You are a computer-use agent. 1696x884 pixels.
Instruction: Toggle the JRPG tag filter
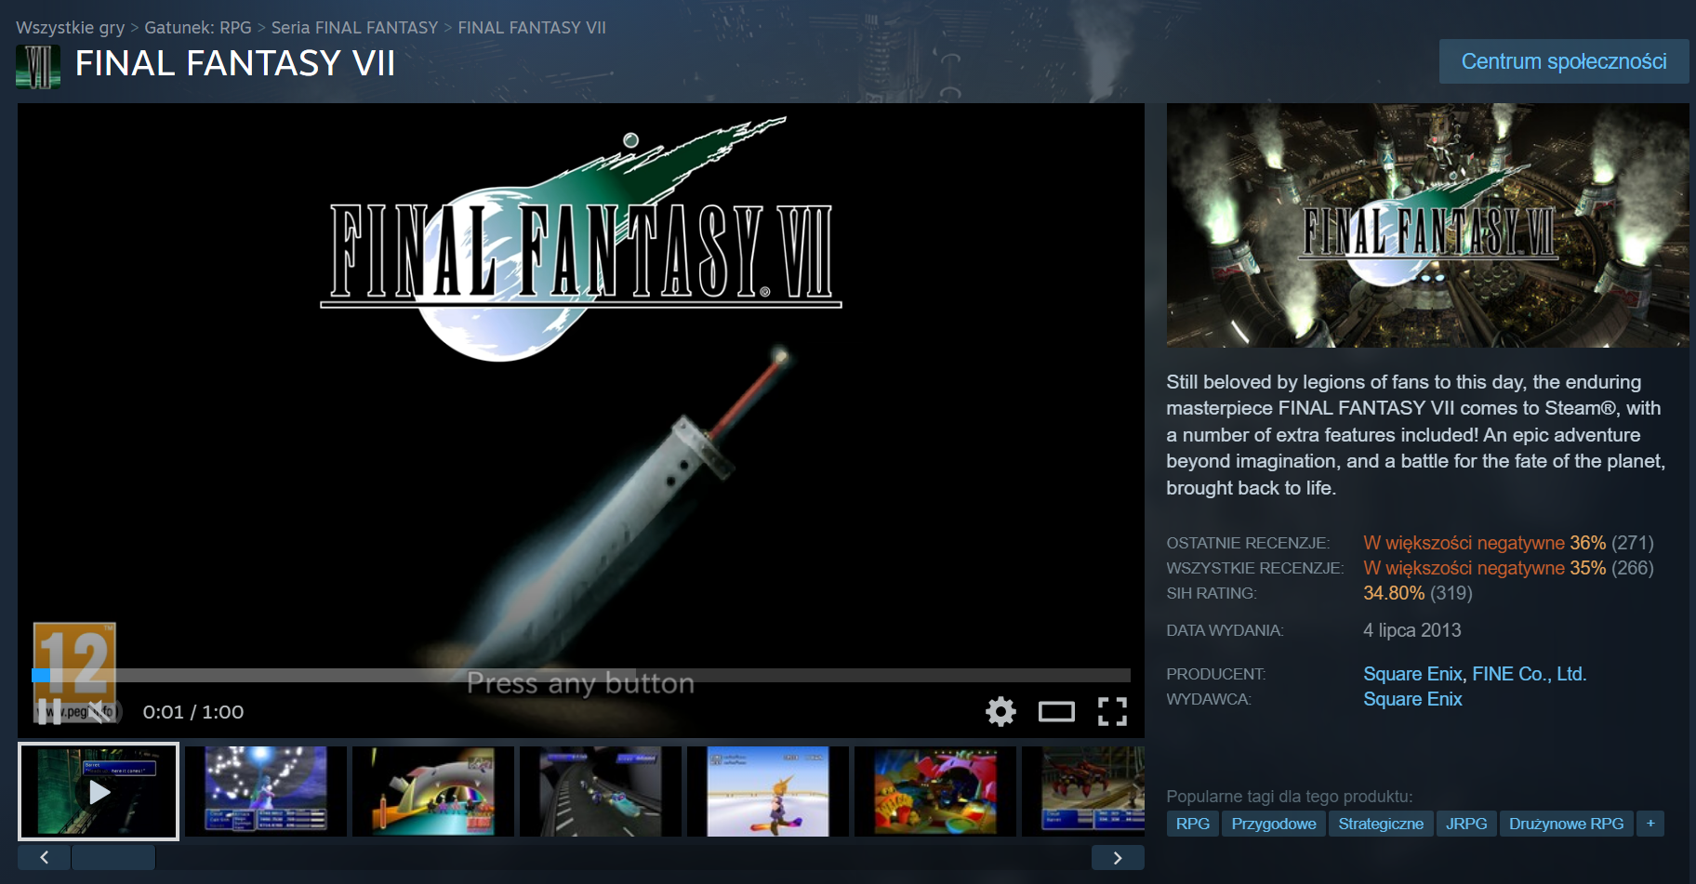[1466, 824]
